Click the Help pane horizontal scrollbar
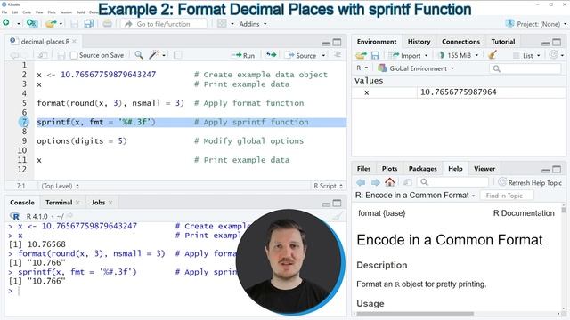The image size is (570, 320). click(x=415, y=314)
